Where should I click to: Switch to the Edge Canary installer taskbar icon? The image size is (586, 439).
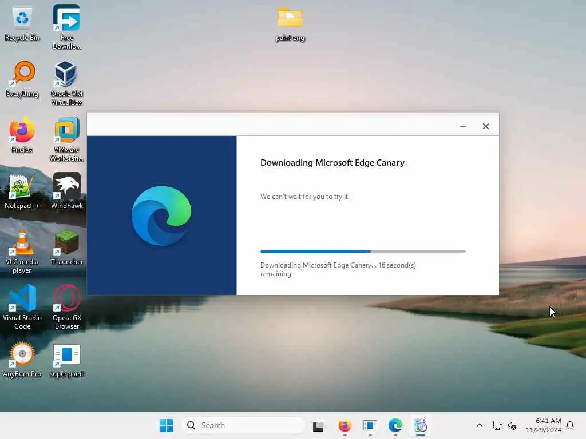421,425
